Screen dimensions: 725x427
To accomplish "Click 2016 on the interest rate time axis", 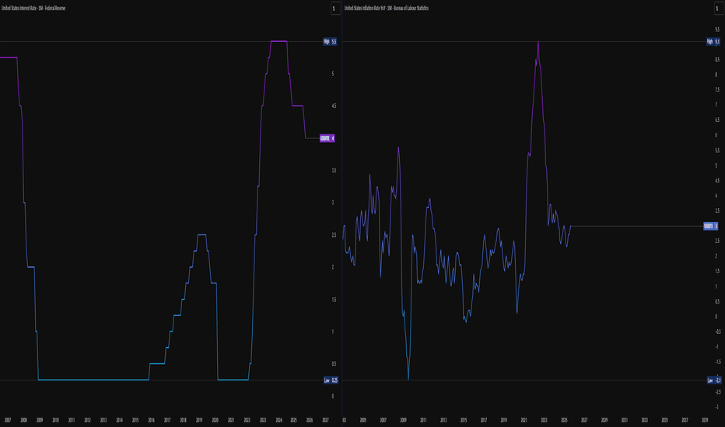I will (151, 420).
